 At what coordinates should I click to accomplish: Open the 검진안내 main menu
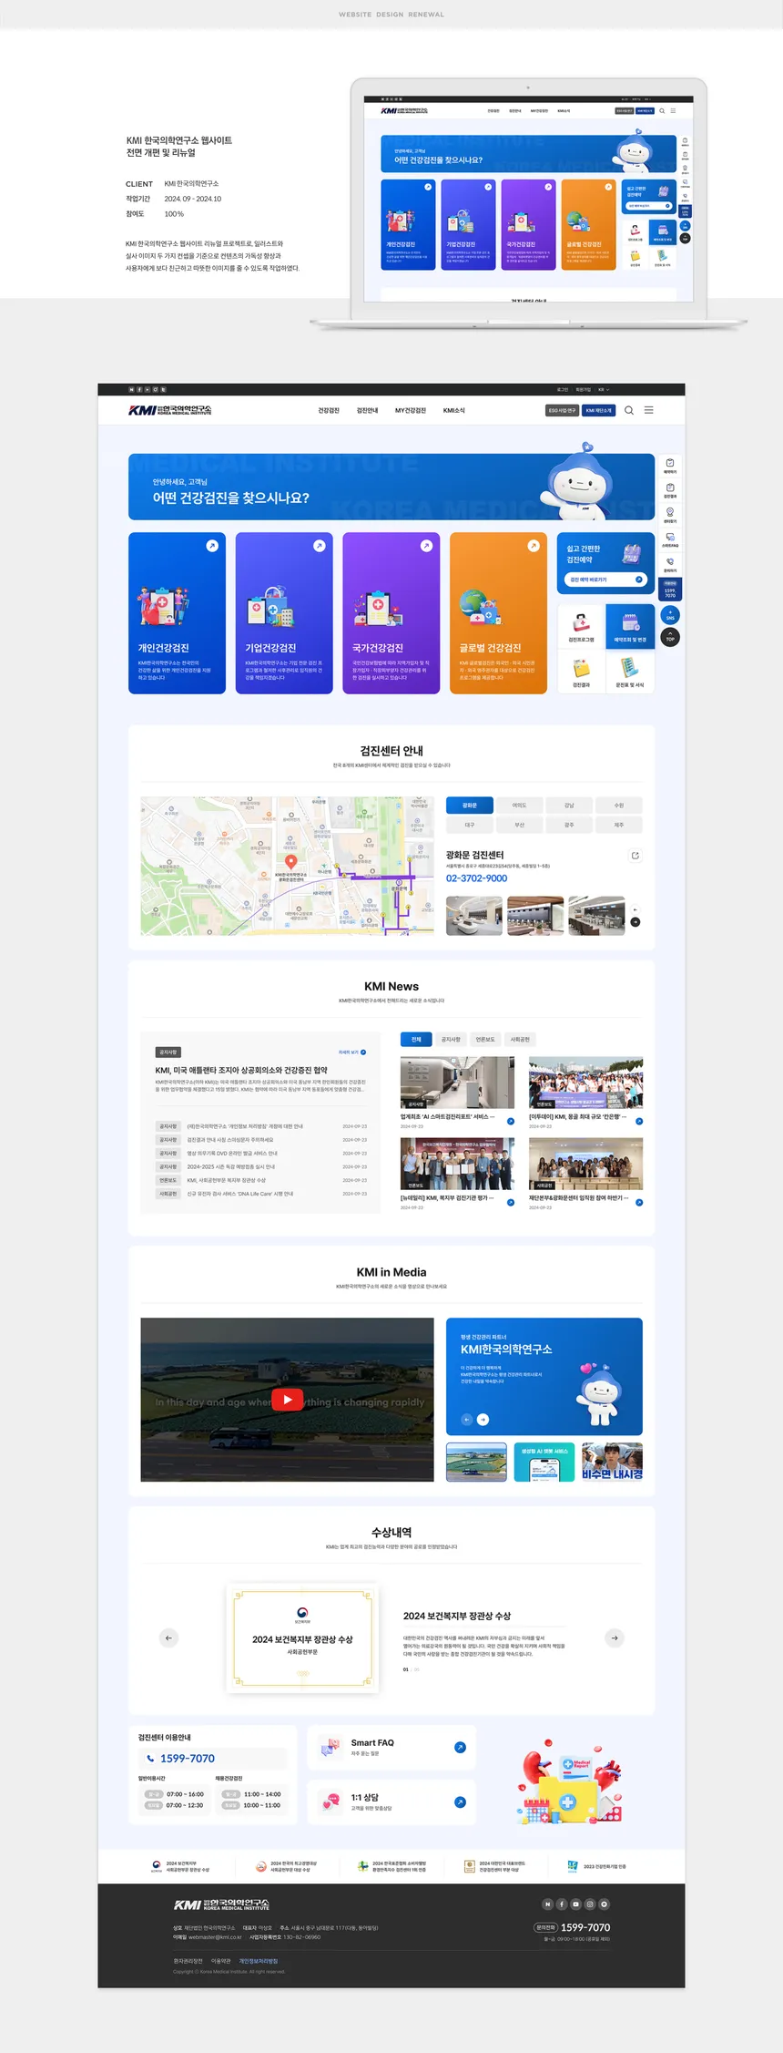[x=367, y=410]
